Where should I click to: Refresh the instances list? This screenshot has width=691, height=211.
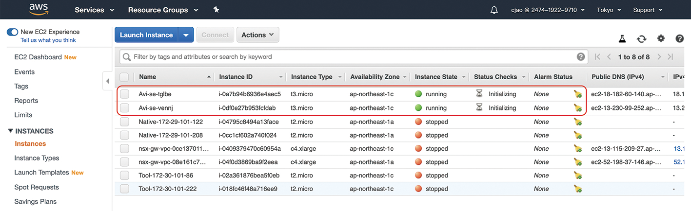[642, 39]
